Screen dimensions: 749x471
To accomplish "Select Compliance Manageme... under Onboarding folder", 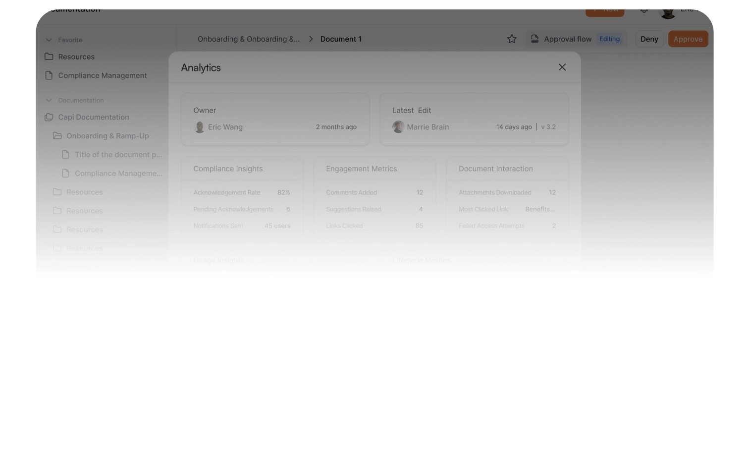I will pos(118,174).
